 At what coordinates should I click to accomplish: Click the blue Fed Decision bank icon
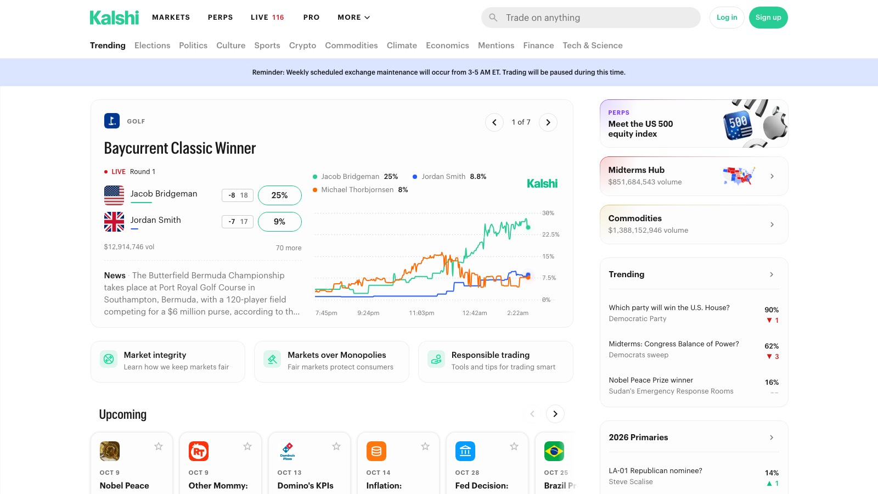pos(465,451)
